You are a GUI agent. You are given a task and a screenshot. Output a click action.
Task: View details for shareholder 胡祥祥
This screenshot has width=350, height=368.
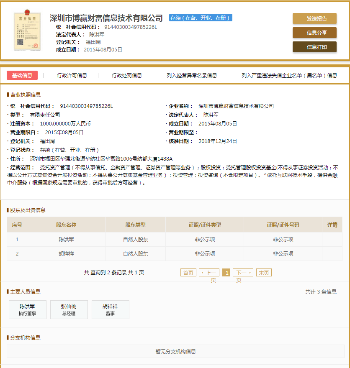coord(332,253)
